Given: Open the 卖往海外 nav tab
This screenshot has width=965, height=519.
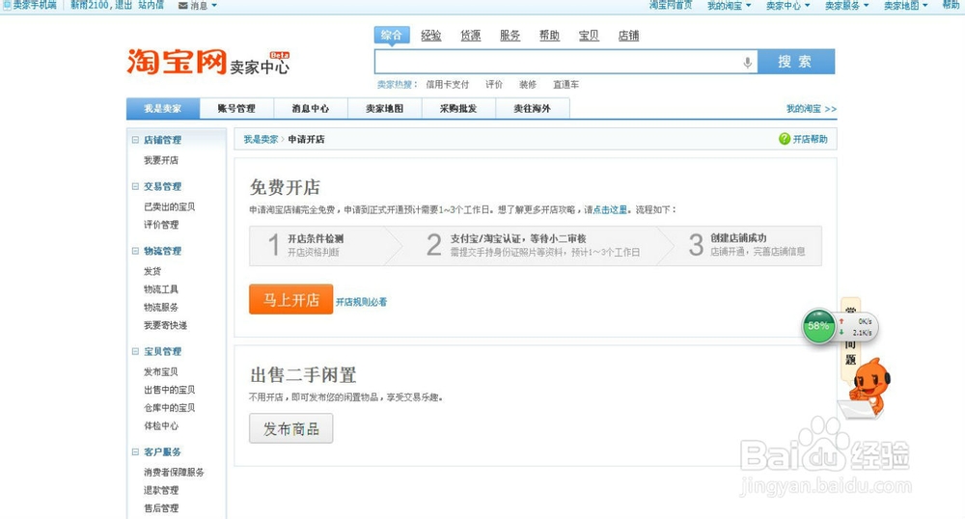Looking at the screenshot, I should 533,108.
